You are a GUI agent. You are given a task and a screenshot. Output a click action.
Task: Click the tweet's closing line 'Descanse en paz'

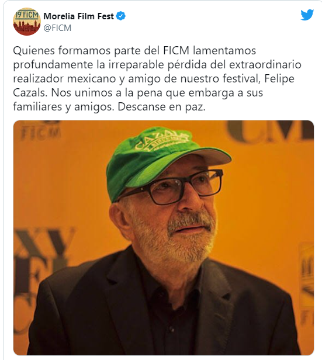(x=161, y=107)
